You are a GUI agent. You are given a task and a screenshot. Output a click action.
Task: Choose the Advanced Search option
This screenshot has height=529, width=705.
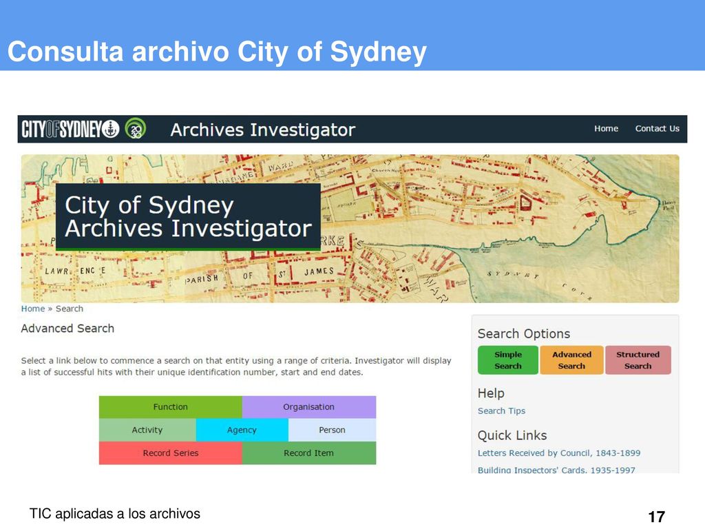[571, 360]
